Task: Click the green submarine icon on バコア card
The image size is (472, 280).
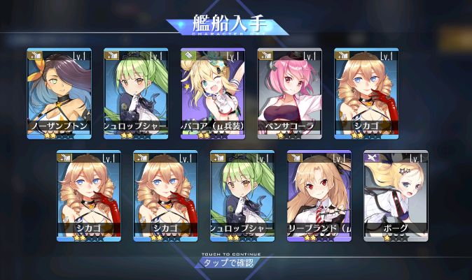Action: (188, 56)
